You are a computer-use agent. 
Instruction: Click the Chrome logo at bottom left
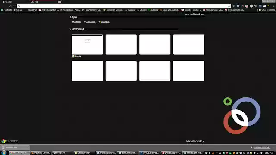9,141
